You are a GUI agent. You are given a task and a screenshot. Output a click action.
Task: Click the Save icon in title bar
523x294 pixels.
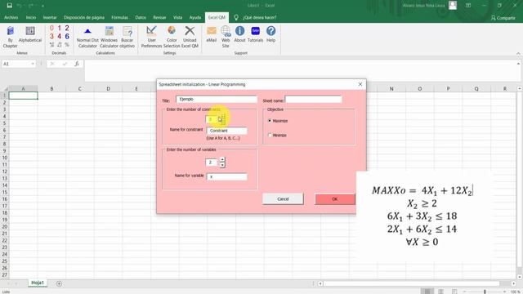9,6
